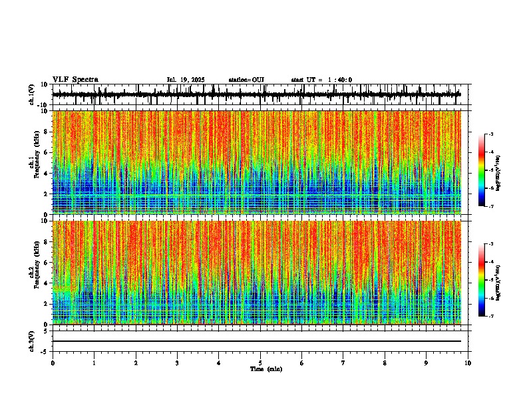Click the ch.1 color scale log(PSD) unit label
The image size is (527, 407).
tap(498, 174)
